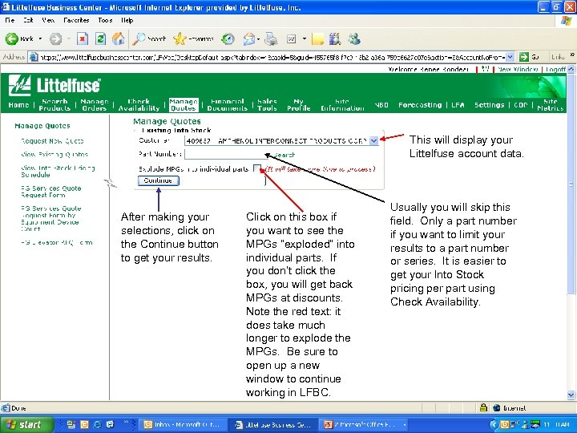577x433 pixels.
Task: Click the Request New Quote link
Action: (52, 141)
